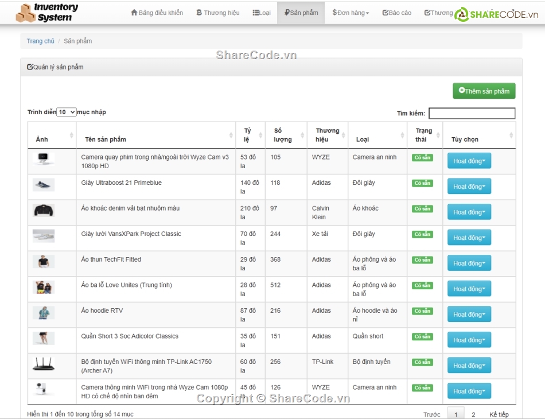Viewport: 545px width, 419px height.
Task: Open the Wyze Cam v3 product thumbnail
Action: pos(44,158)
